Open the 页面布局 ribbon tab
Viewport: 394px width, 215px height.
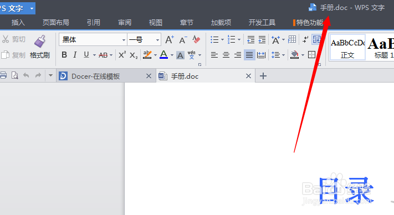coord(56,23)
